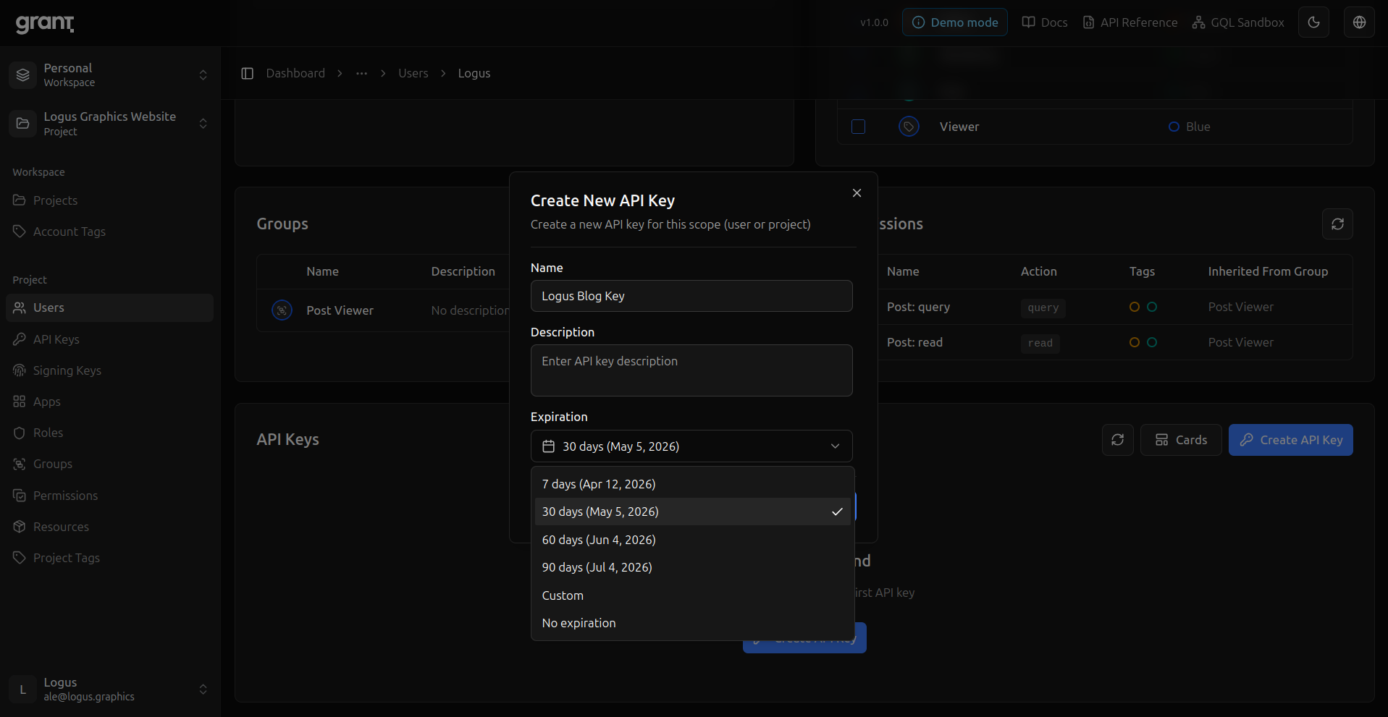
Task: Click orange tag dot in Post: query row
Action: pos(1134,307)
